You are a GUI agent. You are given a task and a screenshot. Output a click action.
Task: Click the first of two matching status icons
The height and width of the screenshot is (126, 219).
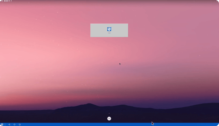coord(5,1)
